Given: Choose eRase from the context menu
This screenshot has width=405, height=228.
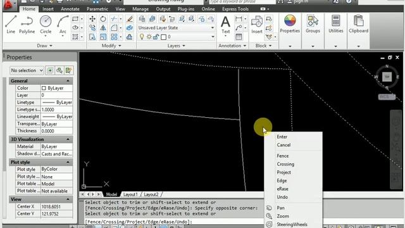Looking at the screenshot, I should click(x=282, y=189).
